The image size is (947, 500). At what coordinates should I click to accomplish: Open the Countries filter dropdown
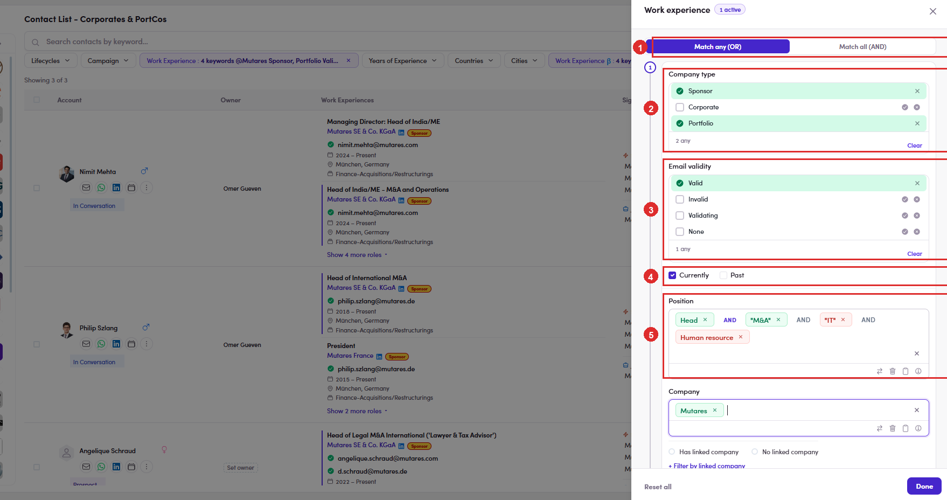click(474, 61)
